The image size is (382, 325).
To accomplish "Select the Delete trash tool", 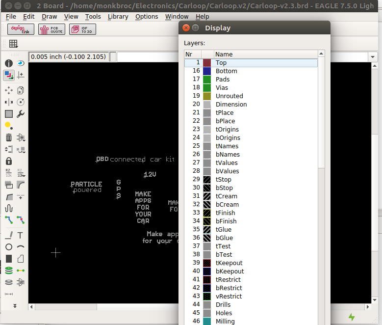I will [9, 137].
